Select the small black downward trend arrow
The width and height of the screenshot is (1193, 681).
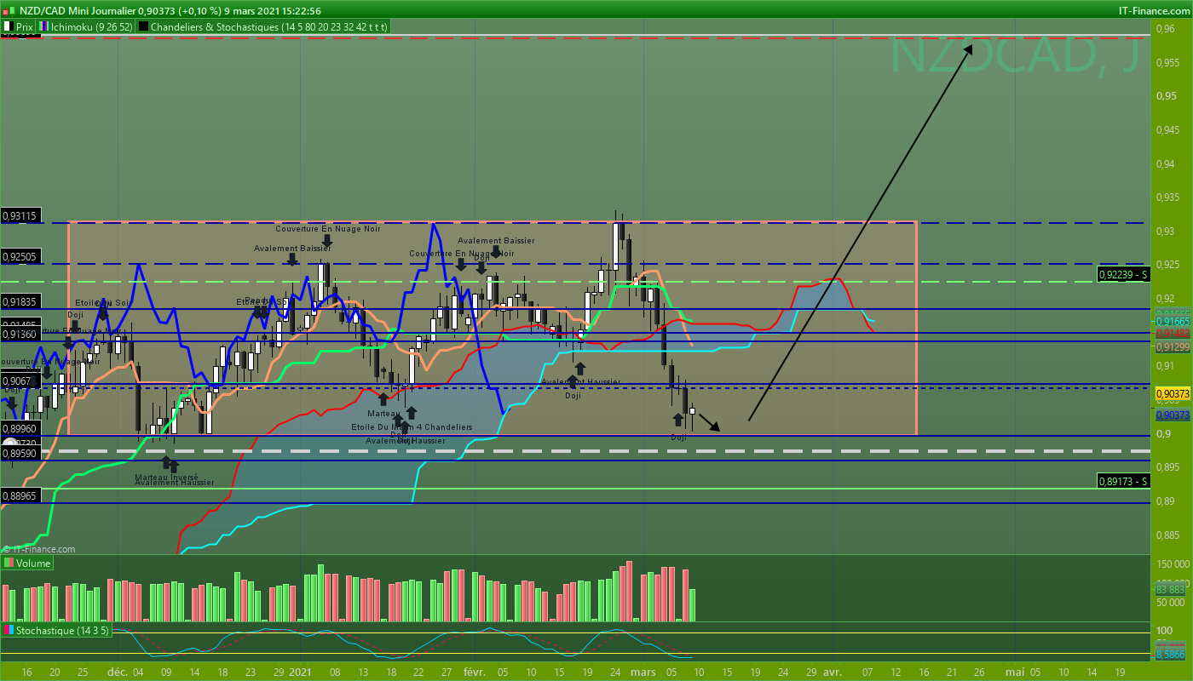(x=710, y=422)
